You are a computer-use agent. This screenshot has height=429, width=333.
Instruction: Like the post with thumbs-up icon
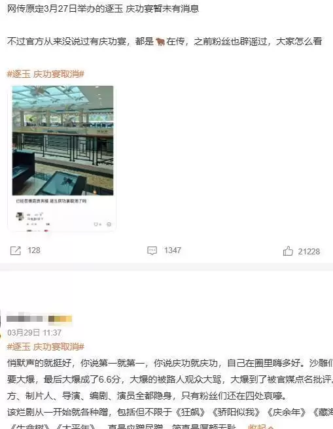pyautogui.click(x=288, y=251)
